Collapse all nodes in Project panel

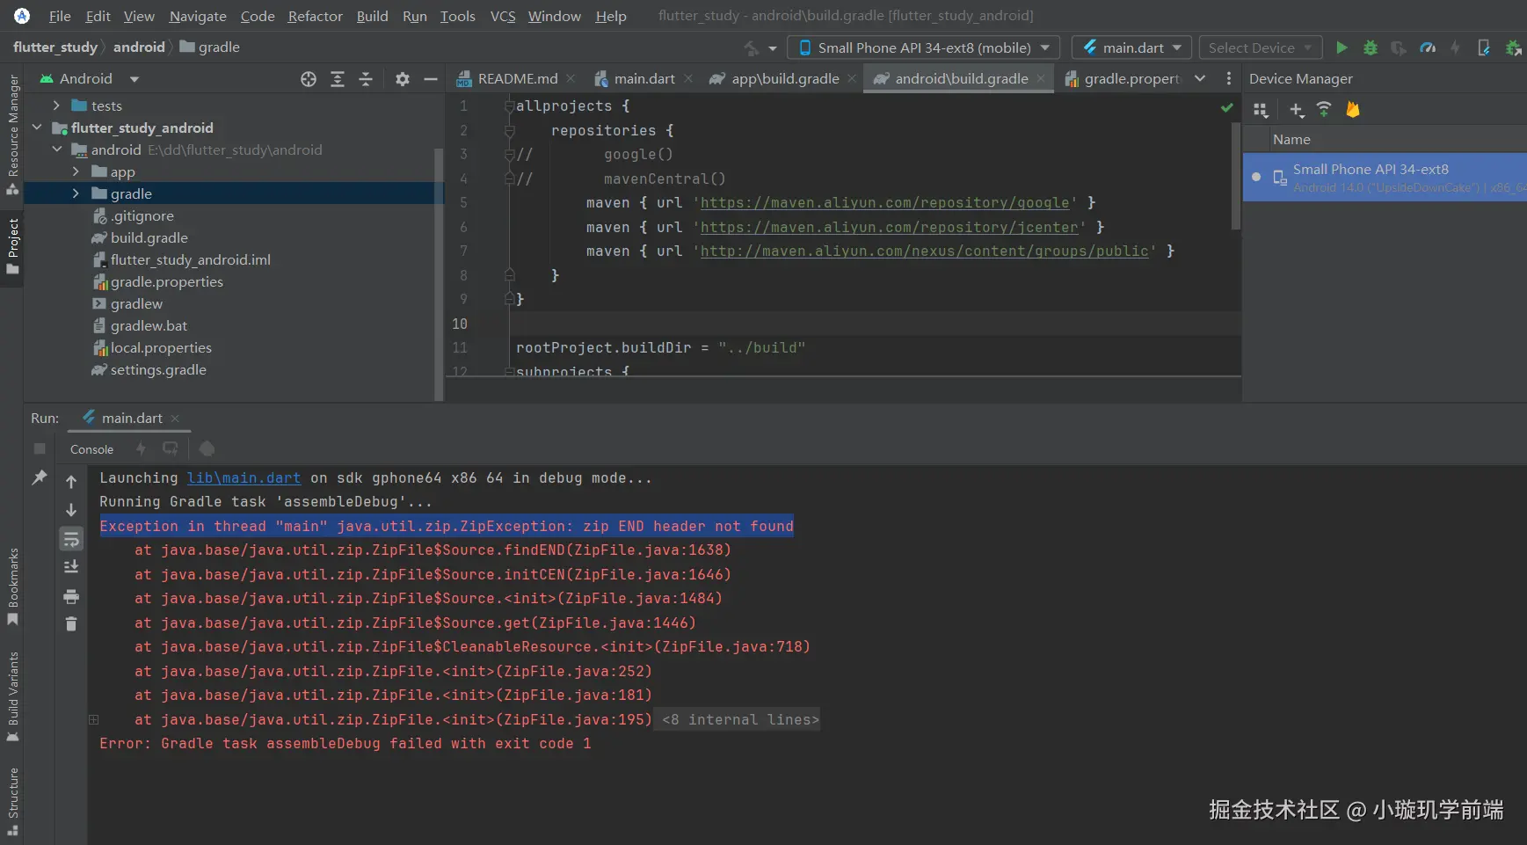(366, 79)
